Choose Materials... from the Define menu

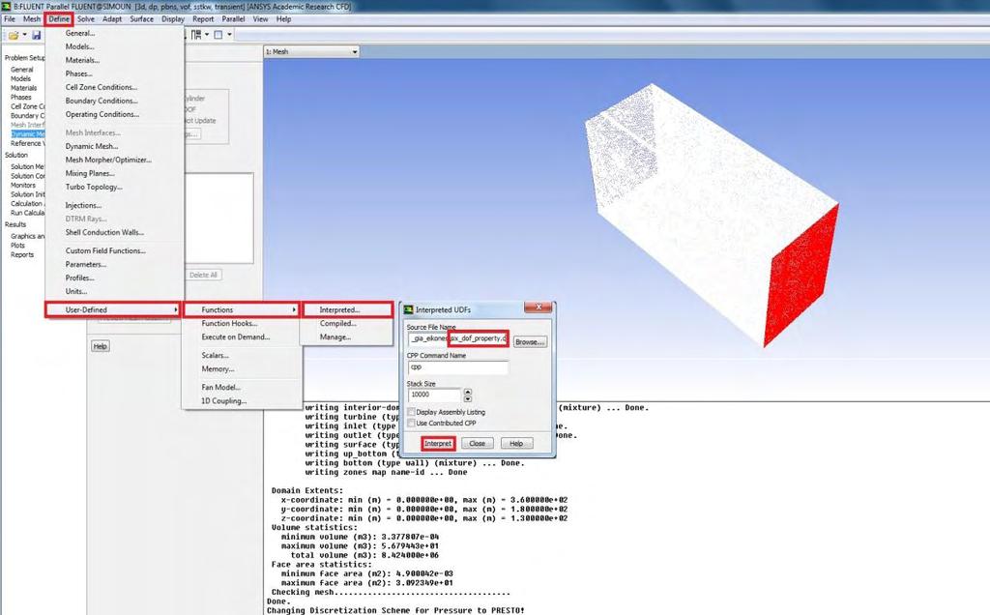(82, 61)
